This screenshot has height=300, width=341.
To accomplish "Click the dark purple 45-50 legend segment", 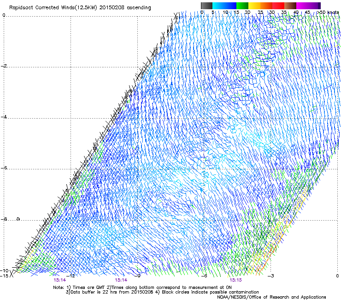I will (x=314, y=6).
